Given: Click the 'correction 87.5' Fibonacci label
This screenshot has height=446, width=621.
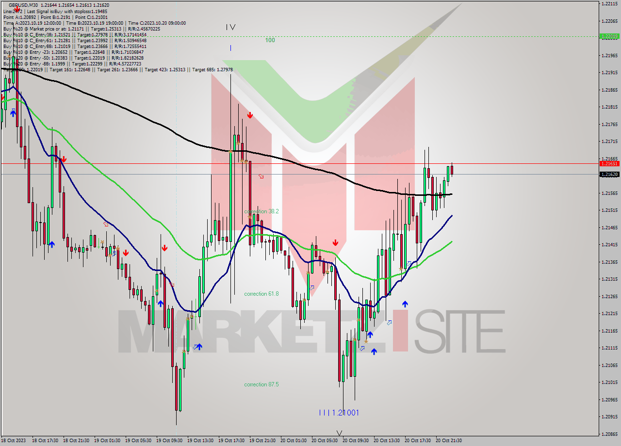Looking at the screenshot, I should pyautogui.click(x=261, y=384).
